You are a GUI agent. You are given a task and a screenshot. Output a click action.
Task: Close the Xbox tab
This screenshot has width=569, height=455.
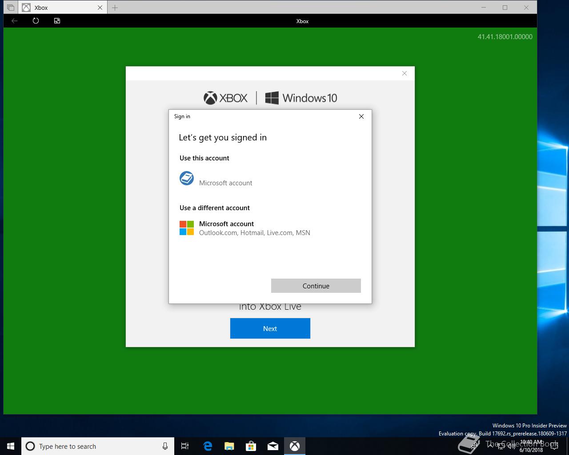(x=100, y=8)
